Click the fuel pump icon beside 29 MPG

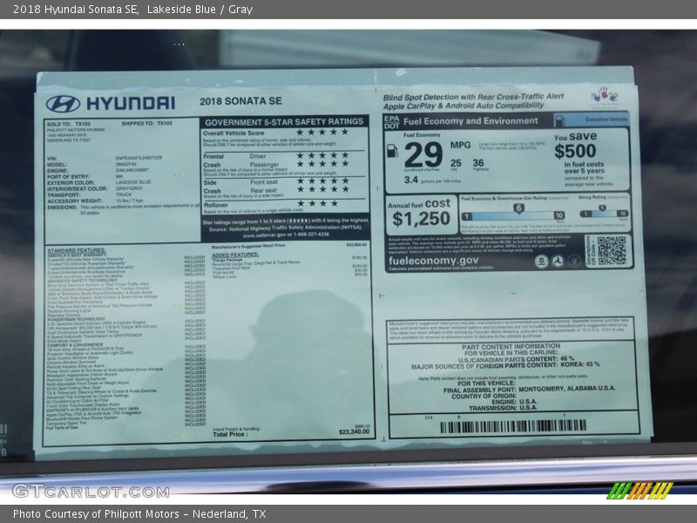click(x=393, y=151)
